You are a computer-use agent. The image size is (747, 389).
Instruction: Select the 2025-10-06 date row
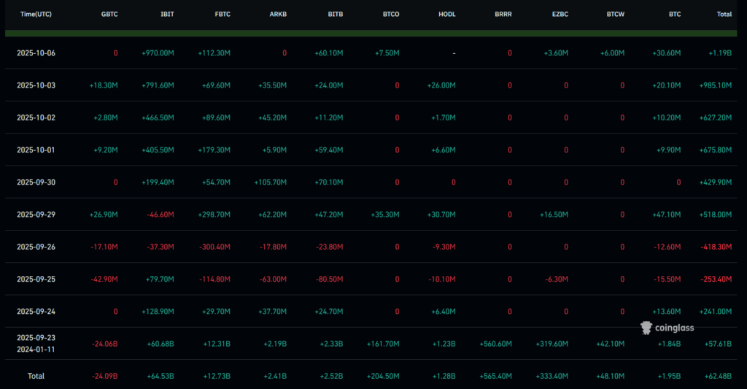pyautogui.click(x=36, y=53)
